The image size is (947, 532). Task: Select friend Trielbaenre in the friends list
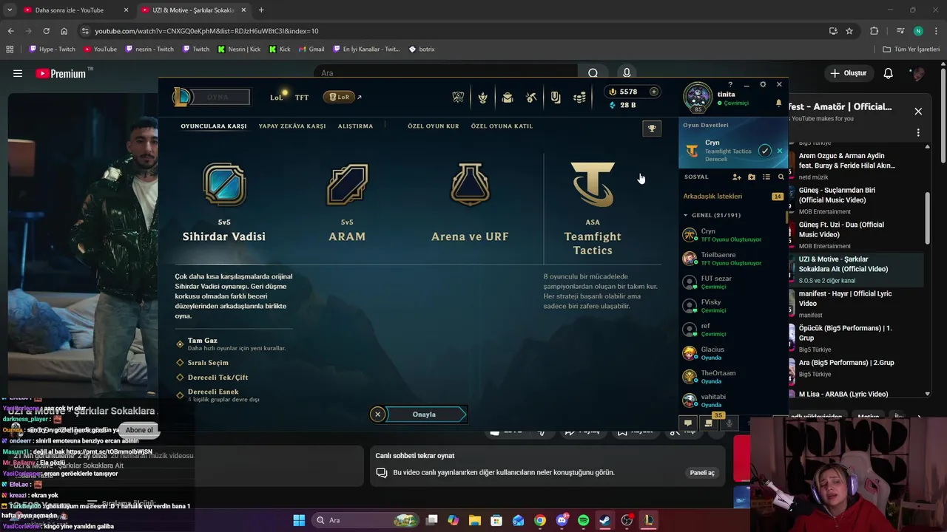tap(733, 259)
